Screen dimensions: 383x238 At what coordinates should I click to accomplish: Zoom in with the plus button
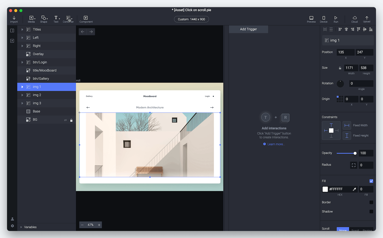click(99, 225)
